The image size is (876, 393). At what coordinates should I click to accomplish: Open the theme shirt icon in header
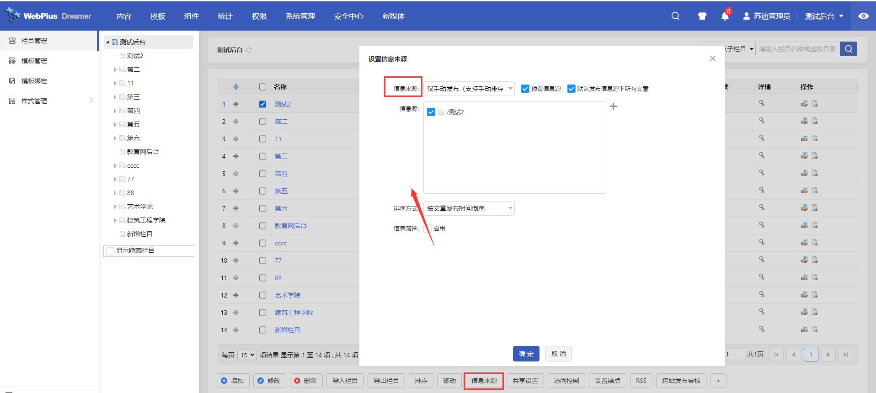702,16
